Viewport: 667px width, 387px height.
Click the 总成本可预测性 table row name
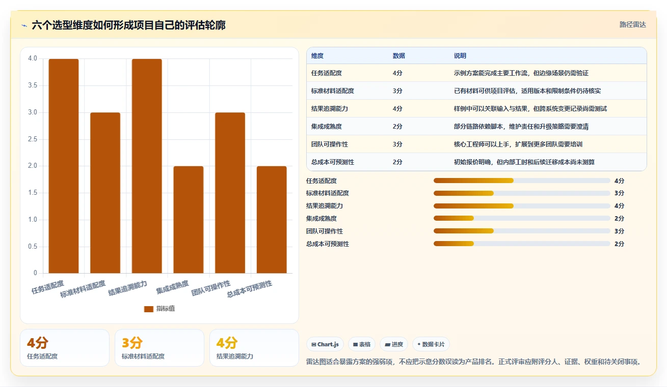click(x=332, y=162)
